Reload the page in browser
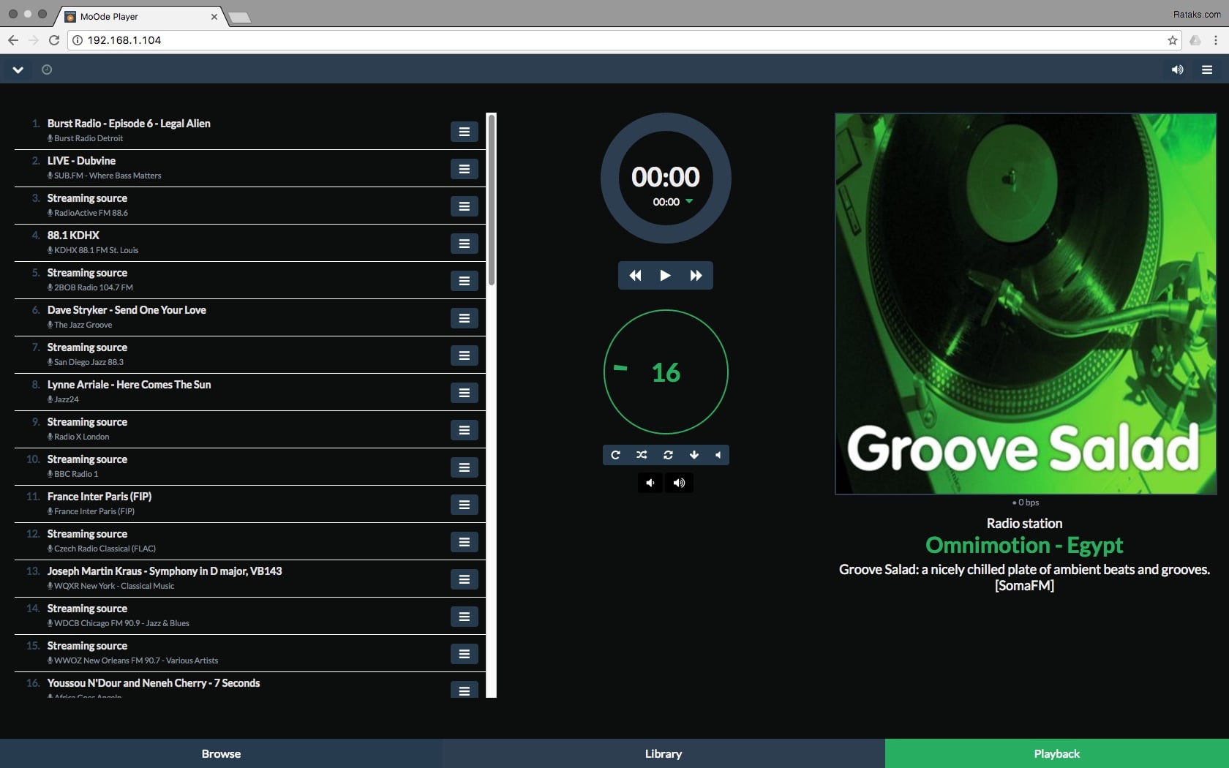The width and height of the screenshot is (1229, 768). coord(54,40)
